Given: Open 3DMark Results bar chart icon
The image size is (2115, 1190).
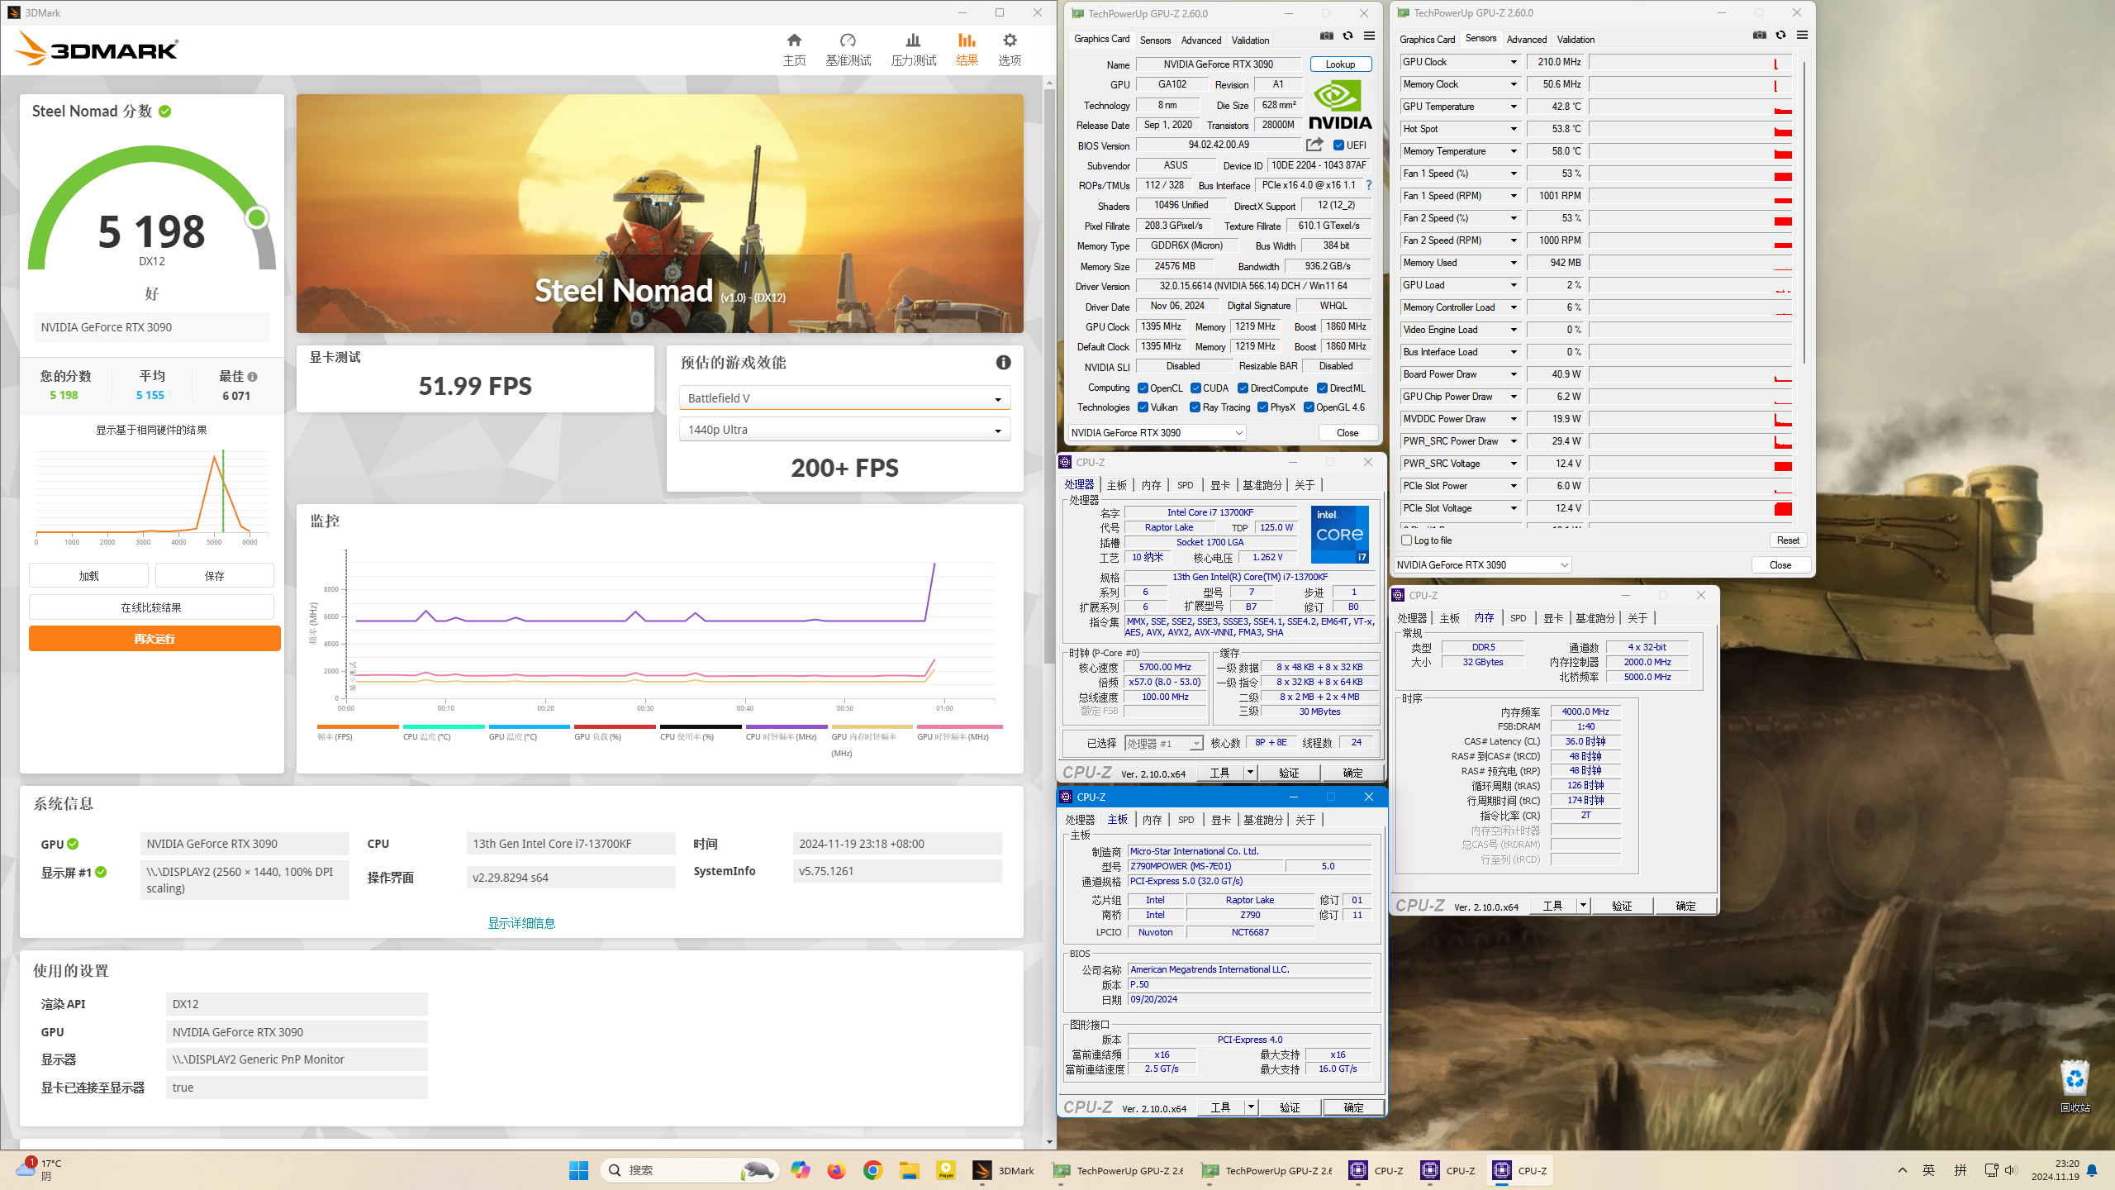Looking at the screenshot, I should coord(967,40).
